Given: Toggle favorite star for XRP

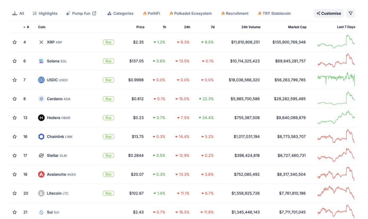Looking at the screenshot, I should click(15, 42).
